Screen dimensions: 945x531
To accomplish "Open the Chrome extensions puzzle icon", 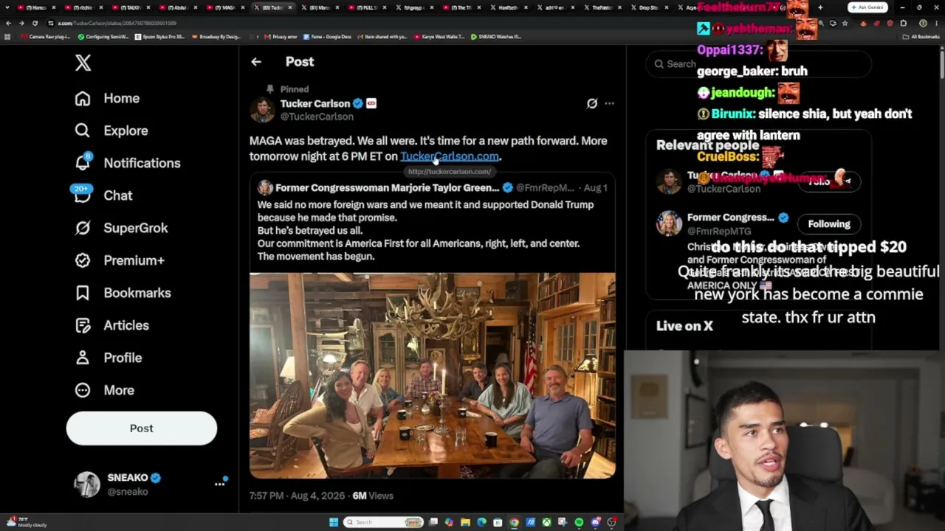I will click(x=904, y=24).
